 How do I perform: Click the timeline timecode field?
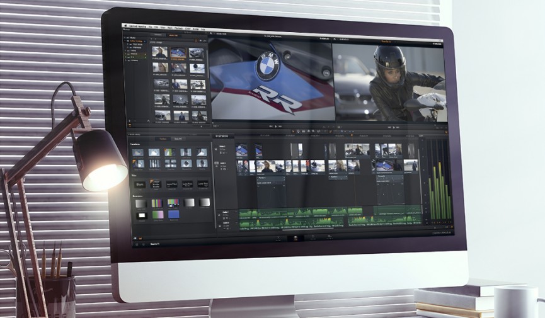223,136
